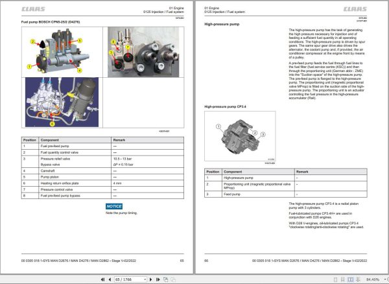The width and height of the screenshot is (389, 284).
Task: Switch to single page view
Action: pos(335,279)
